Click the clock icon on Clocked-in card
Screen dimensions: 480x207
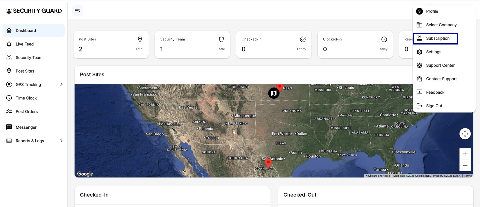(384, 39)
